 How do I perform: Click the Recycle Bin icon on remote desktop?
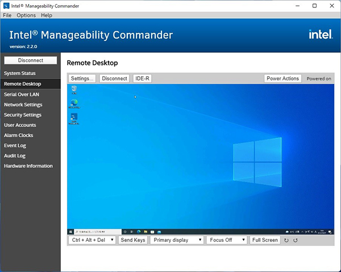pyautogui.click(x=74, y=90)
